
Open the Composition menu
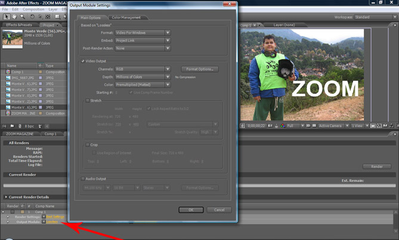[34, 9]
